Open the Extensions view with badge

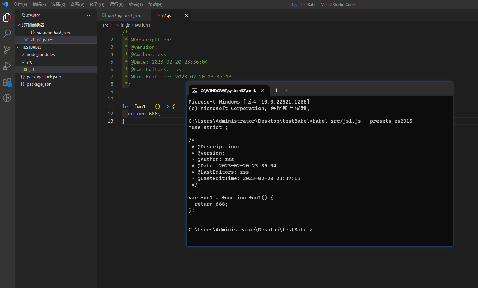pyautogui.click(x=7, y=82)
